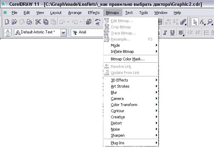Select the Pick arrow tool
Viewport: 214px width, 150px height.
click(x=195, y=22)
